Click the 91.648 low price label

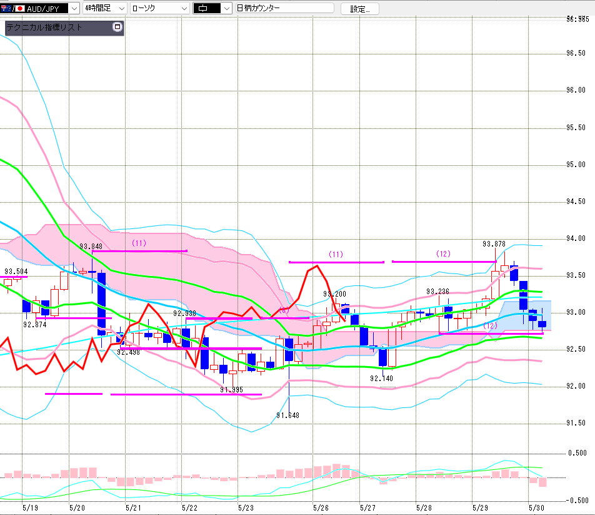[287, 415]
